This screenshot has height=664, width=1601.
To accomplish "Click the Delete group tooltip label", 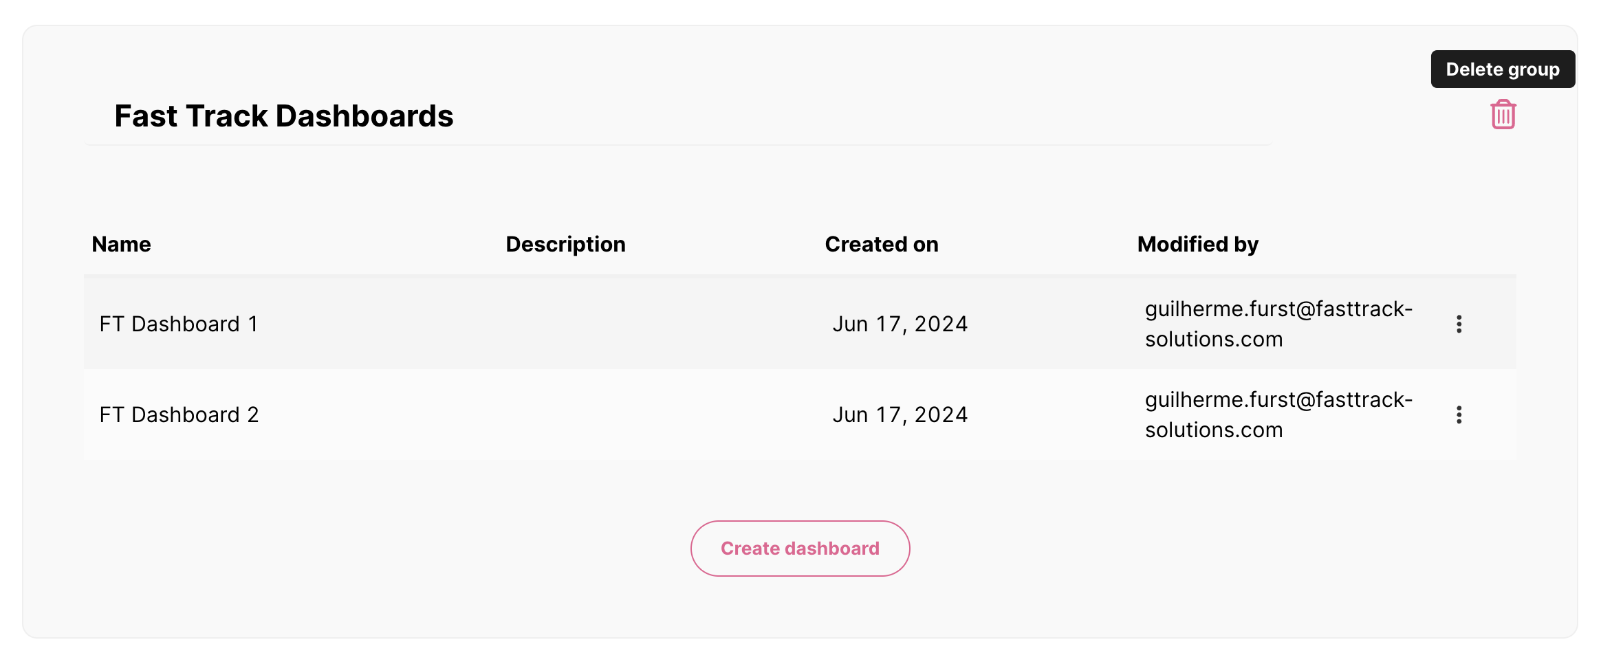I will (1502, 69).
